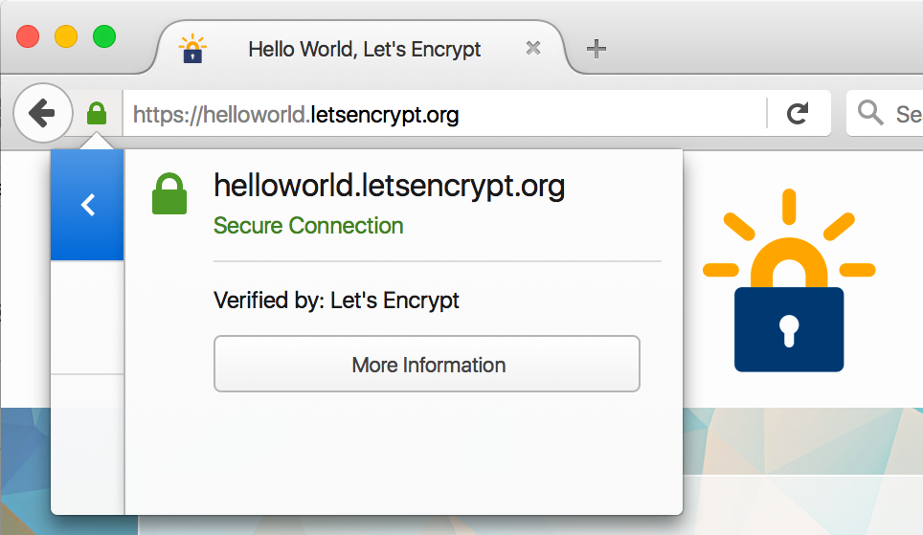923x535 pixels.
Task: Click the helloworld.letsencrypt.org heading in popup
Action: coord(389,188)
